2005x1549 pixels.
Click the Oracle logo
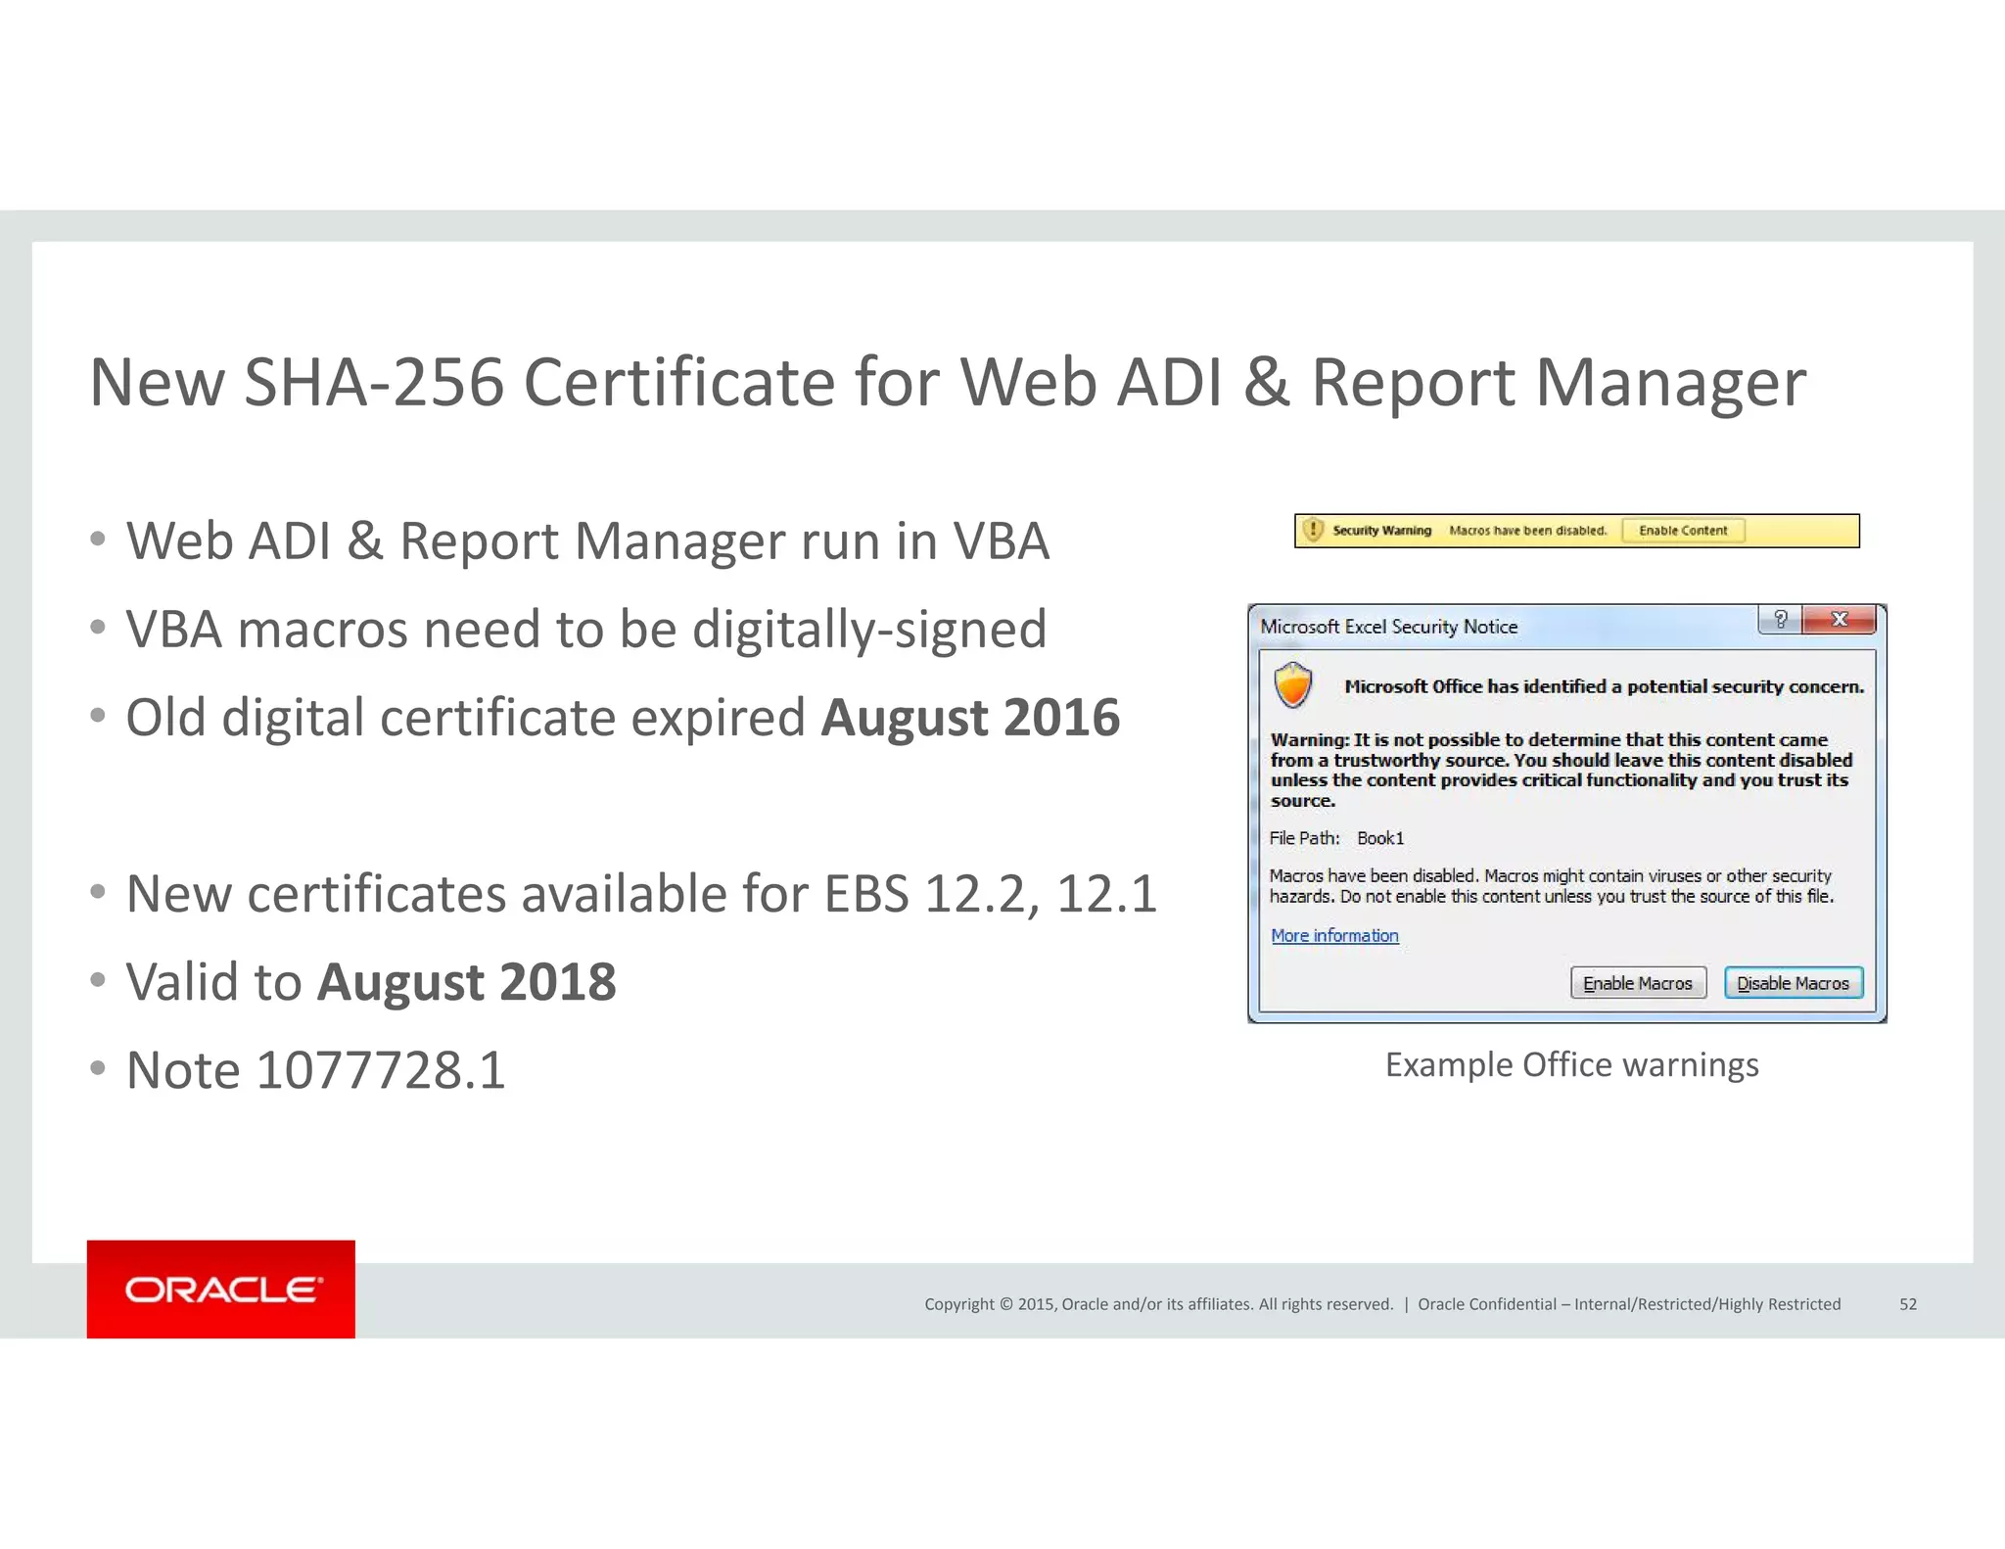coord(221,1289)
